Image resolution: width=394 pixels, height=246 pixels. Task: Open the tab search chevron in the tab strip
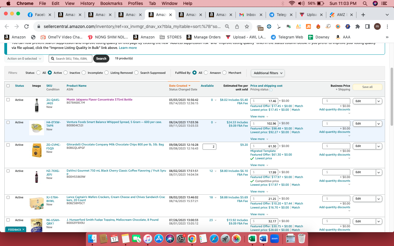click(x=387, y=15)
